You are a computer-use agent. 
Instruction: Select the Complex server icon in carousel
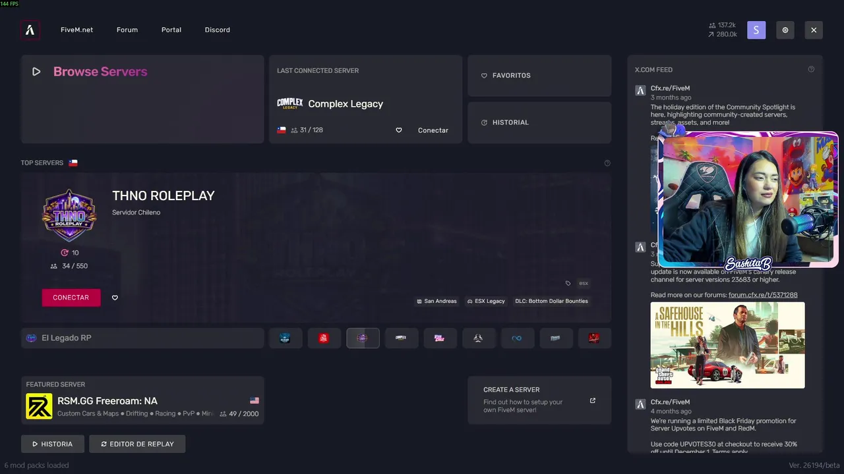coord(401,338)
